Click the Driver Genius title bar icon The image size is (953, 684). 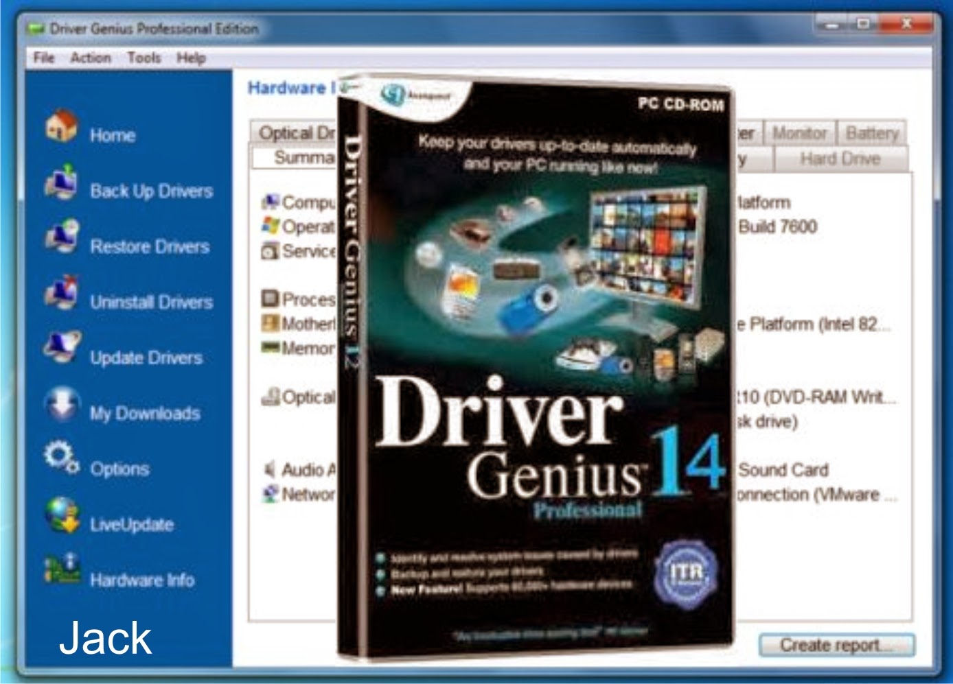point(35,30)
